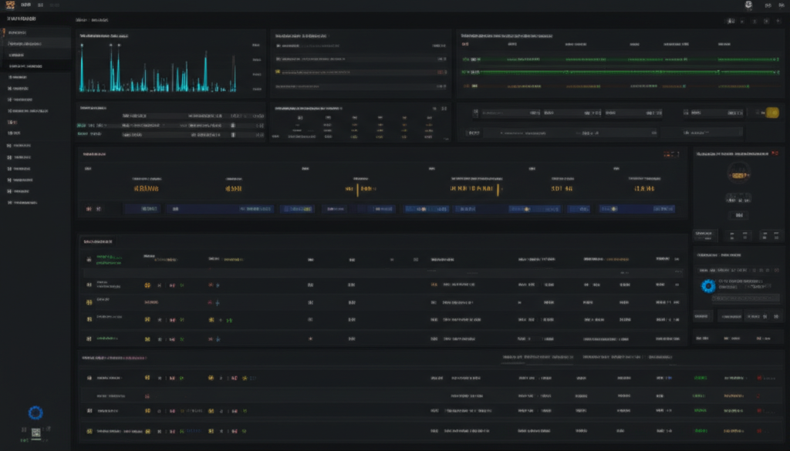The image size is (790, 451).
Task: Click the leftmost button below the right panel's input field
Action: [703, 316]
